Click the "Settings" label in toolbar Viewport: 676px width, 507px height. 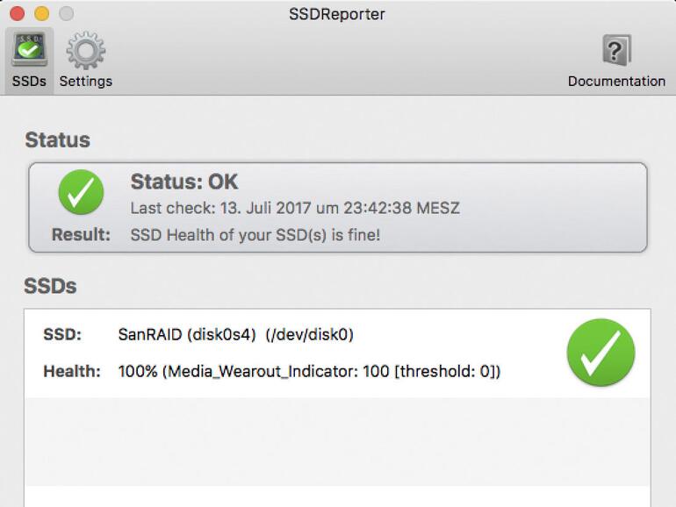coord(85,81)
